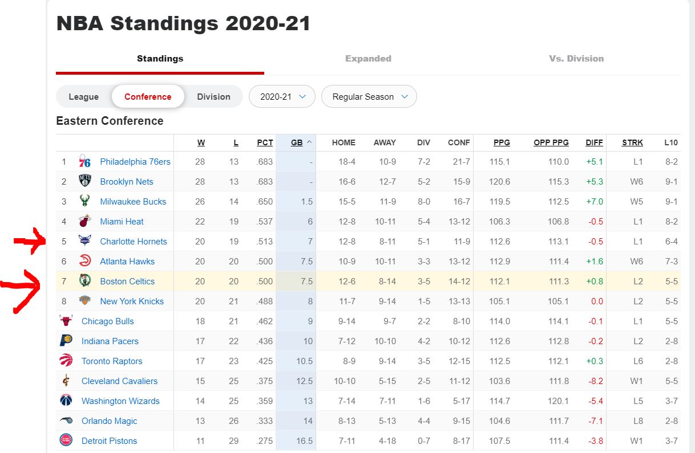This screenshot has height=453, width=695.
Task: Select the Division view toggle
Action: click(214, 97)
